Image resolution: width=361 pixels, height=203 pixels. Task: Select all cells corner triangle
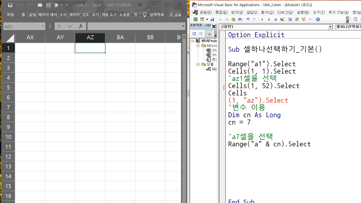point(10,38)
